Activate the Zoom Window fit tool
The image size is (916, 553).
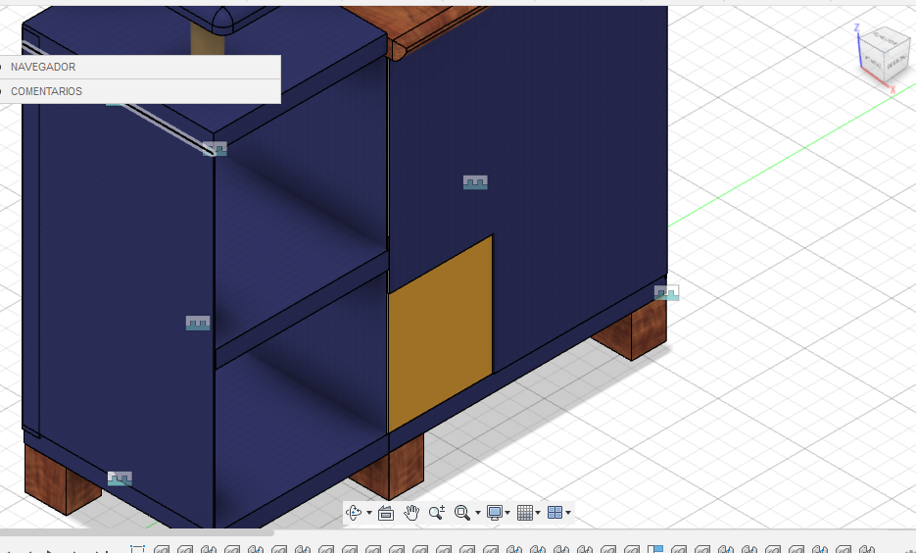462,513
